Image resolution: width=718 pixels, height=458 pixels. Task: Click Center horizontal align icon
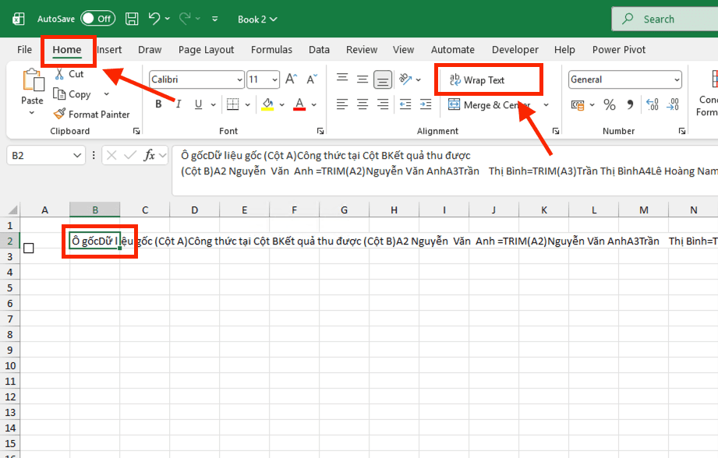tap(363, 104)
